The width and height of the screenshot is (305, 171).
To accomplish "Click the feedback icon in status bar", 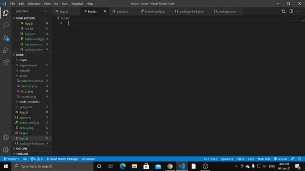I will pyautogui.click(x=293, y=159).
